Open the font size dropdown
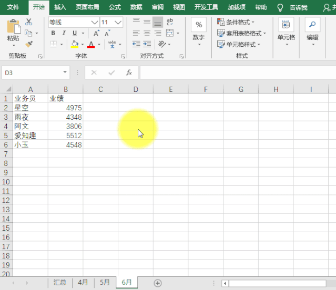This screenshot has height=290, width=336. coord(118,22)
